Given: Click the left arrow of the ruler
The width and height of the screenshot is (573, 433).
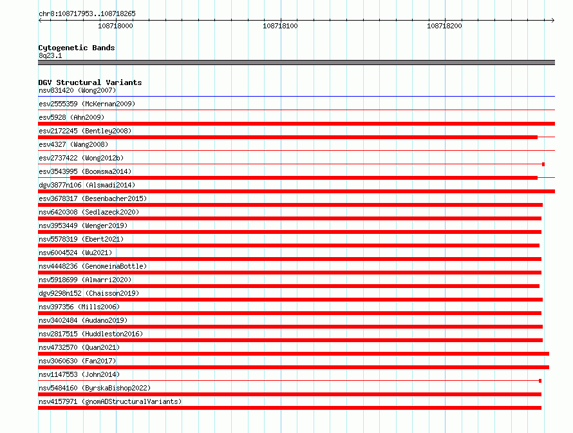Looking at the screenshot, I should click(x=40, y=20).
